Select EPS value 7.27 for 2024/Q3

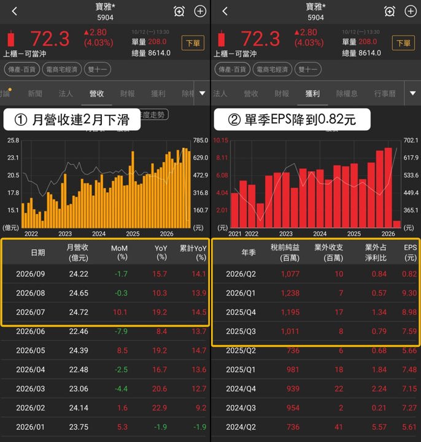click(x=409, y=408)
